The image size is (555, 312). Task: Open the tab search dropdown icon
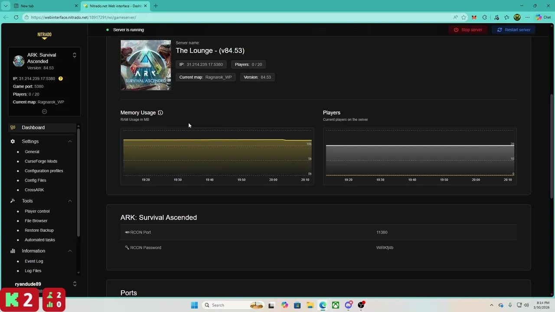coord(6,6)
